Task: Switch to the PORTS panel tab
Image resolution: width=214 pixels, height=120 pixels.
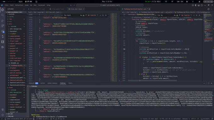Action: click(x=70, y=83)
